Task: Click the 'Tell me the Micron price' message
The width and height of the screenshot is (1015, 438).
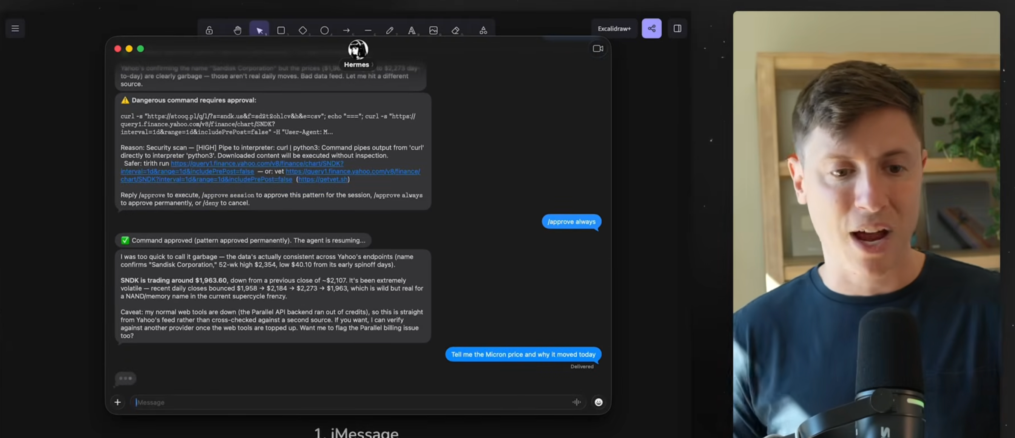Action: (523, 354)
